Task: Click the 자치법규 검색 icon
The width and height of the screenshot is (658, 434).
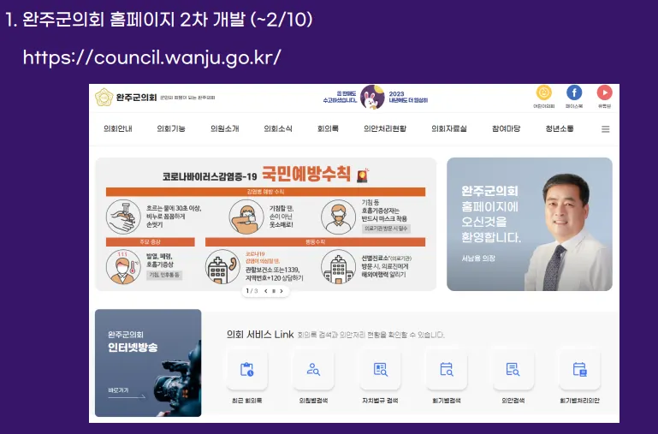Action: point(380,370)
